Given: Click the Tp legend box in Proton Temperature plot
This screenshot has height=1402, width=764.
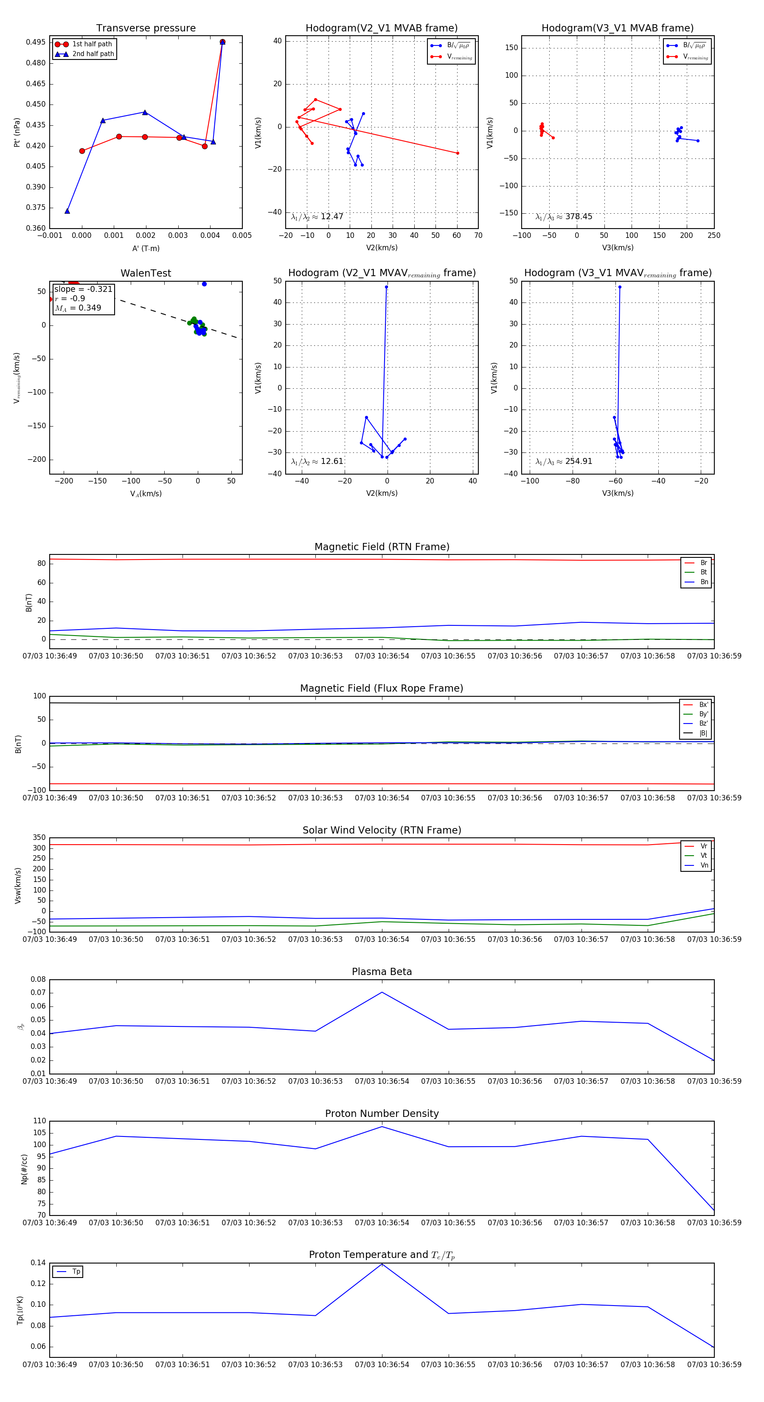Looking at the screenshot, I should pos(68,1272).
